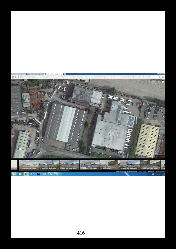
Task: Click the Send feedback link
Action: click(x=151, y=172)
